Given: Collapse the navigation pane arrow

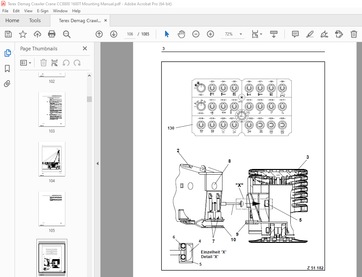Looking at the screenshot, I should click(97, 163).
